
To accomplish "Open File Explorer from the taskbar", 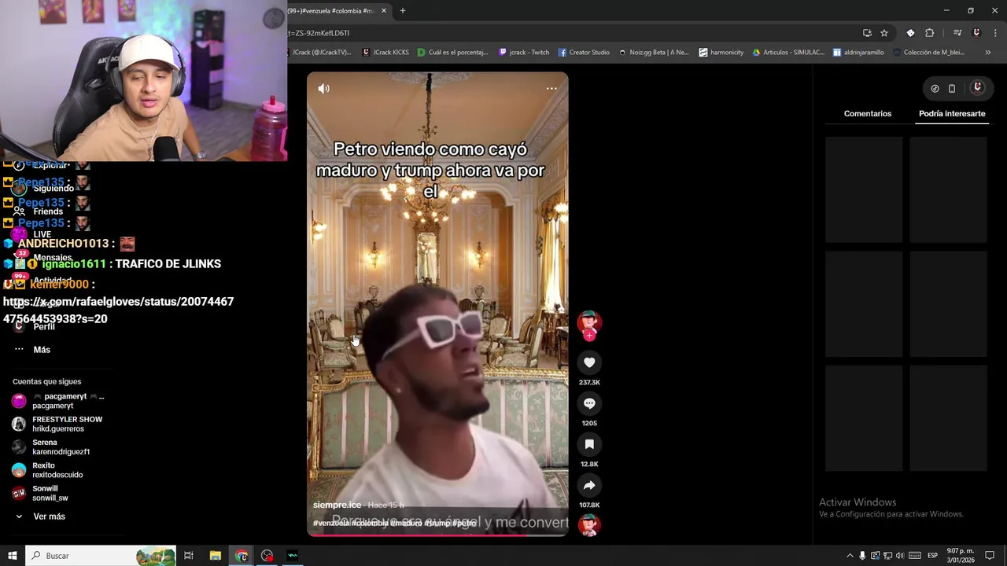I will coord(216,556).
